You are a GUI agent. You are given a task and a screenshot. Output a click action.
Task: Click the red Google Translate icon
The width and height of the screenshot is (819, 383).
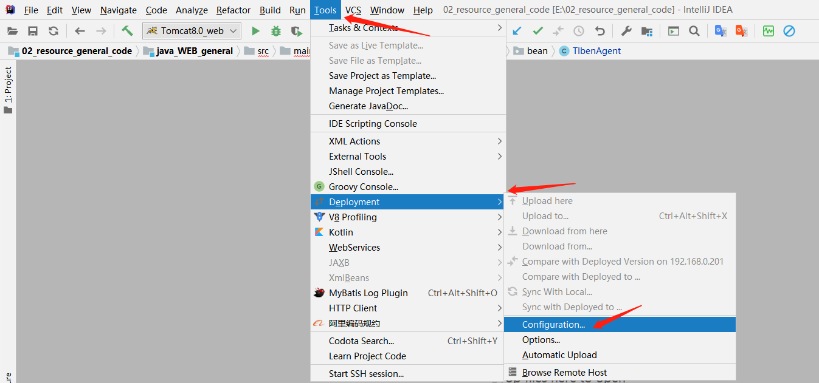click(x=741, y=31)
